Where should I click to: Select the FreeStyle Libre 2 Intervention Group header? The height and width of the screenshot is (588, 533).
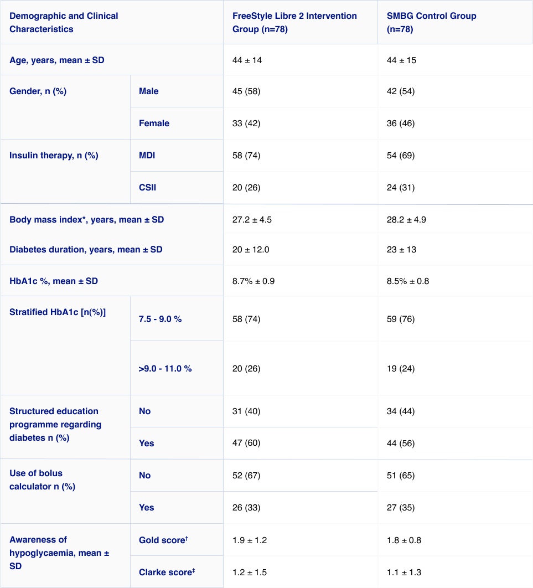click(294, 23)
